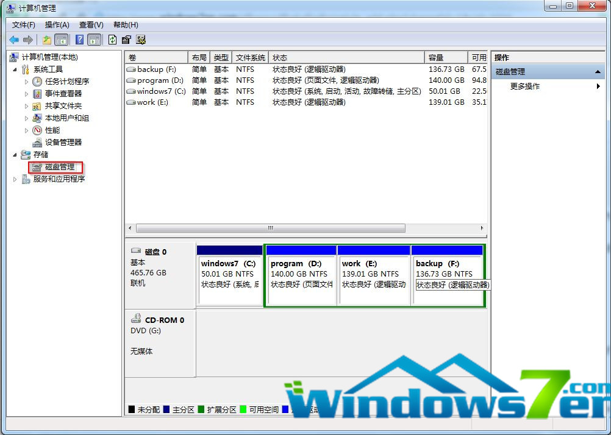Open the 更多操作 submenu arrow
611x435 pixels.
pyautogui.click(x=598, y=86)
